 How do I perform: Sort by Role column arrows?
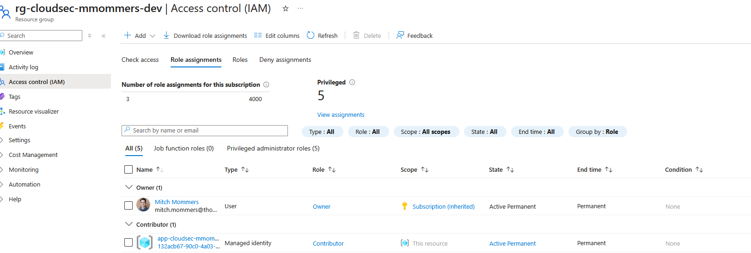click(x=332, y=169)
